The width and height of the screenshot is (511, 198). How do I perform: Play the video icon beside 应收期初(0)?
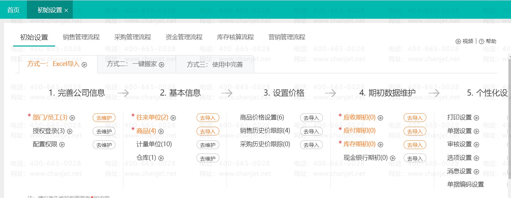click(381, 118)
